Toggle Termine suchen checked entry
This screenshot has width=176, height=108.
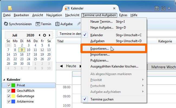pos(114,99)
